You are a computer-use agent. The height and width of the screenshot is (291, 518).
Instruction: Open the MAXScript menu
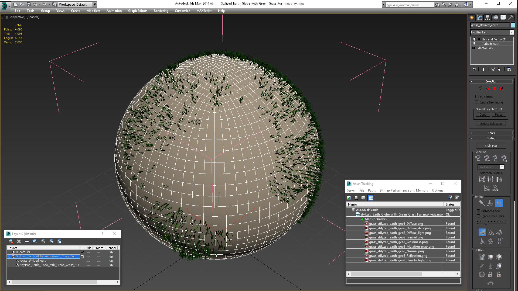click(204, 11)
